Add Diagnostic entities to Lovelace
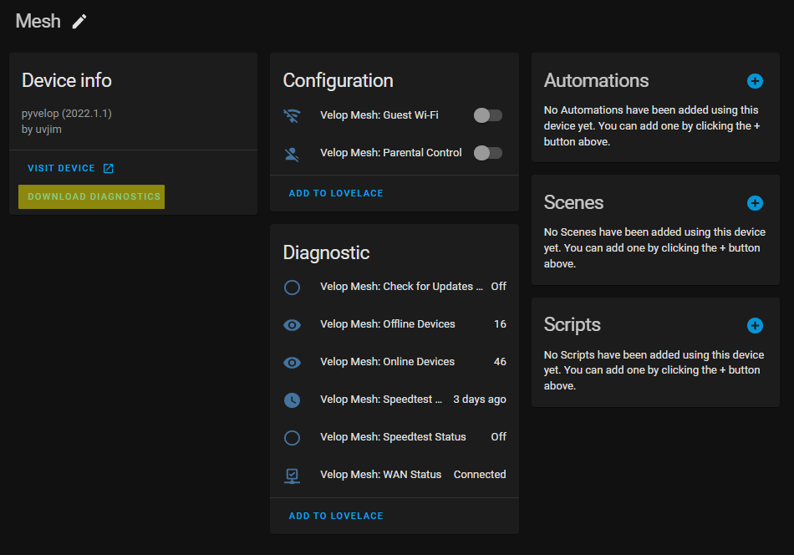Image resolution: width=794 pixels, height=555 pixels. pyautogui.click(x=336, y=516)
